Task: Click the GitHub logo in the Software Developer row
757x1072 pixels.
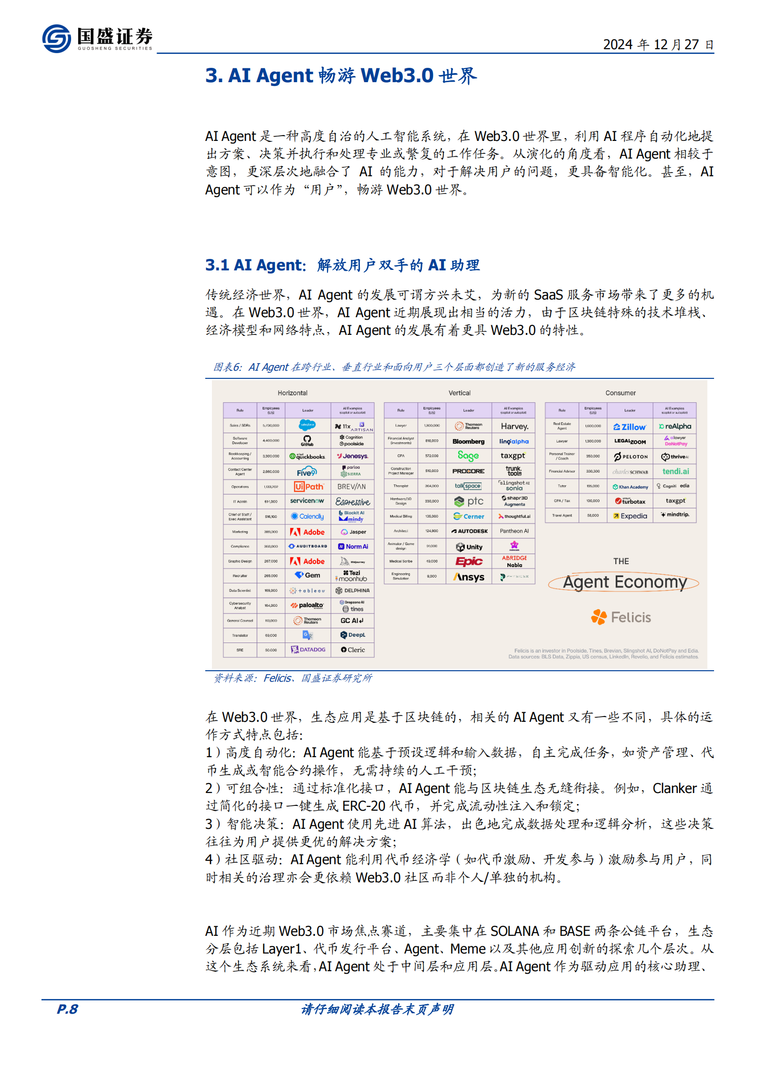Action: click(x=307, y=440)
